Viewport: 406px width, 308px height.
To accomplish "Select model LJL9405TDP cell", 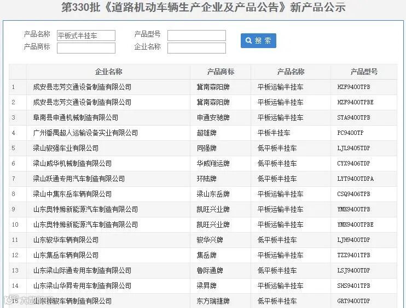I will (364, 148).
